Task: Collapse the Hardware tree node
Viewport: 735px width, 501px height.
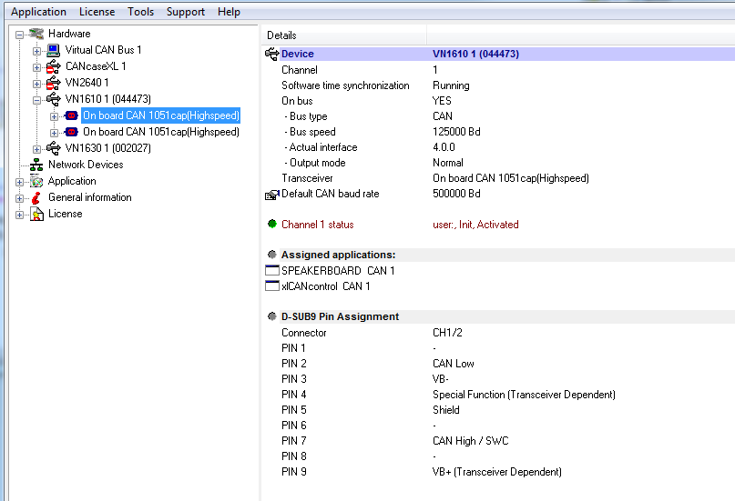Action: tap(19, 35)
